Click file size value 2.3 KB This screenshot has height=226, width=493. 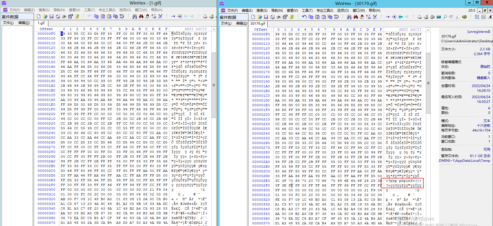[485, 49]
